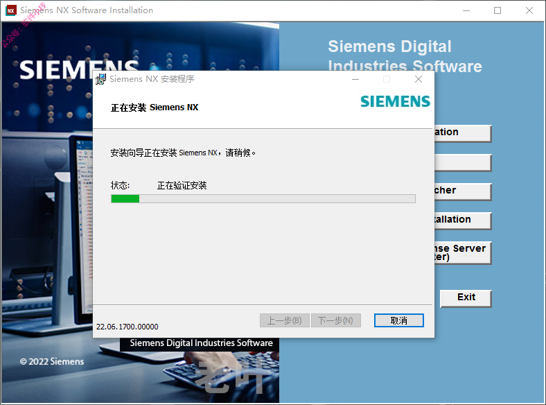This screenshot has width=546, height=405.
Task: Minimize the Siemens NX Software Installation window
Action: [466, 10]
